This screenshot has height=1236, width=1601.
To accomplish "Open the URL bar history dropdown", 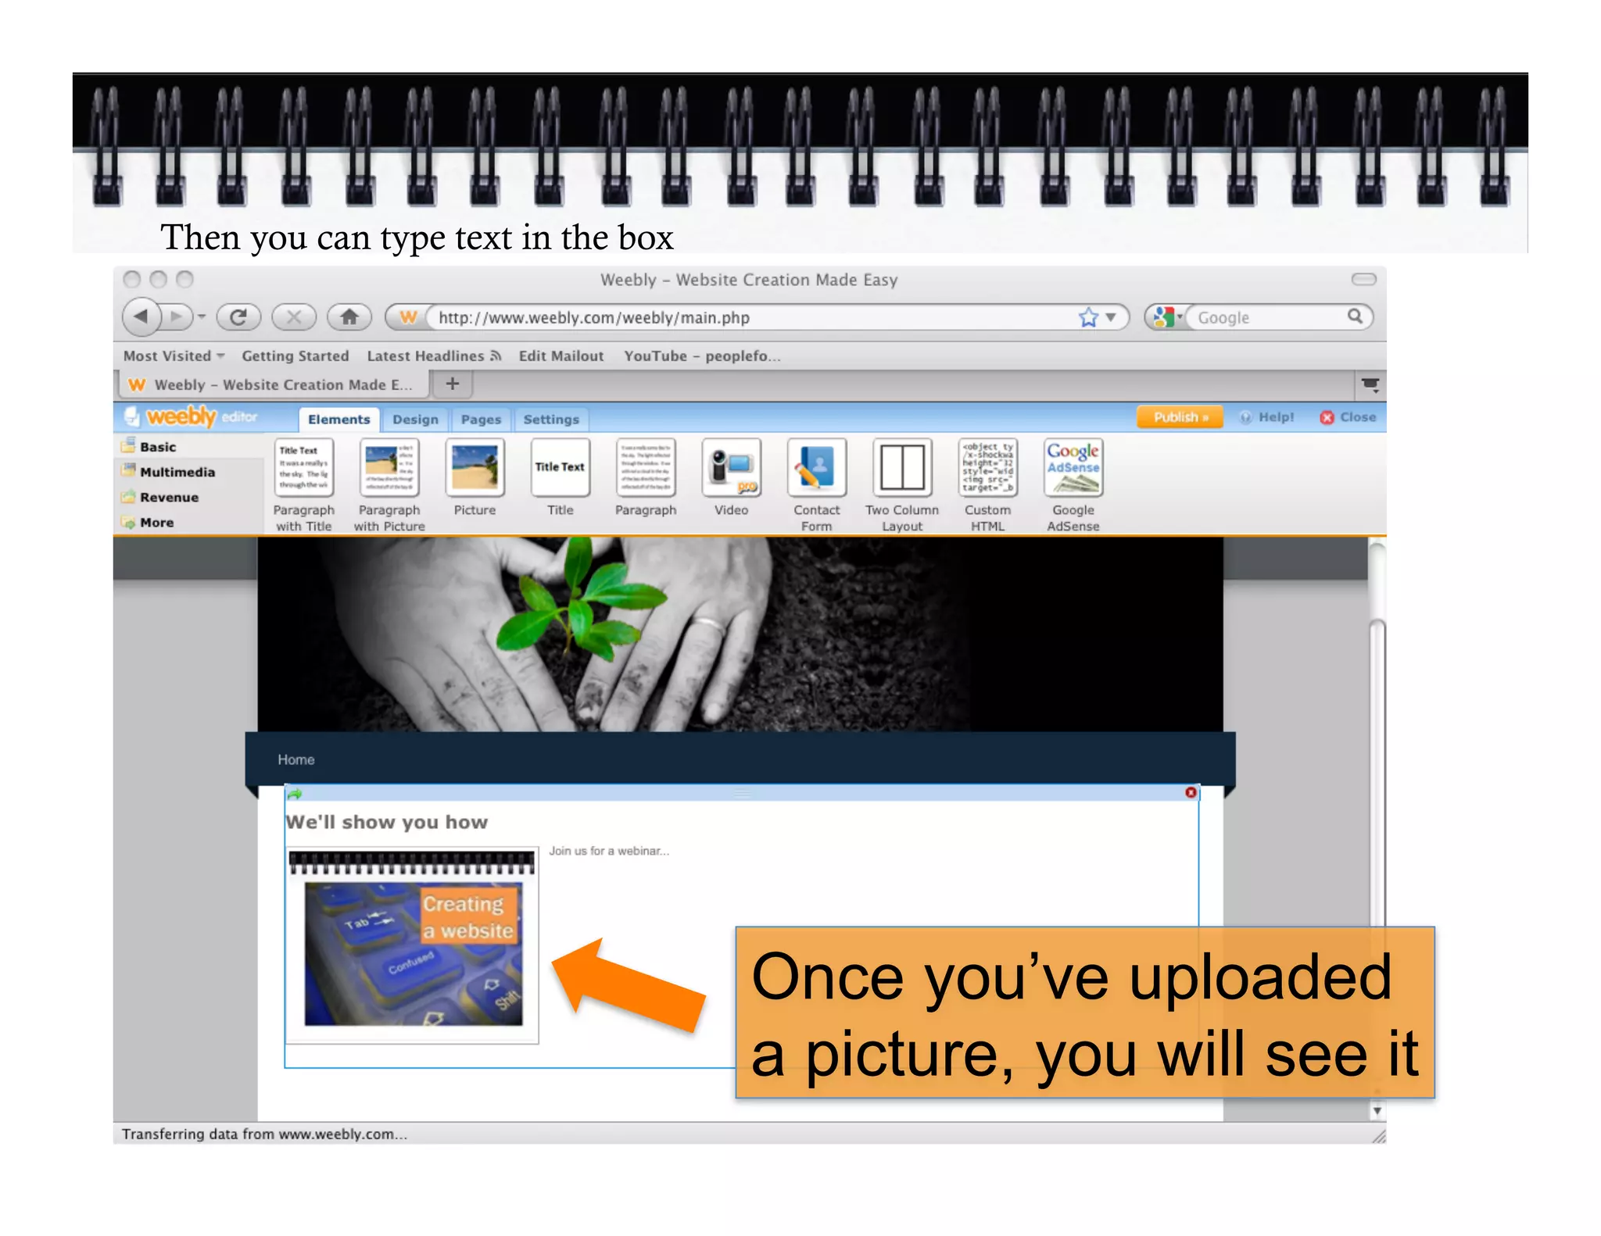I will [x=1111, y=317].
